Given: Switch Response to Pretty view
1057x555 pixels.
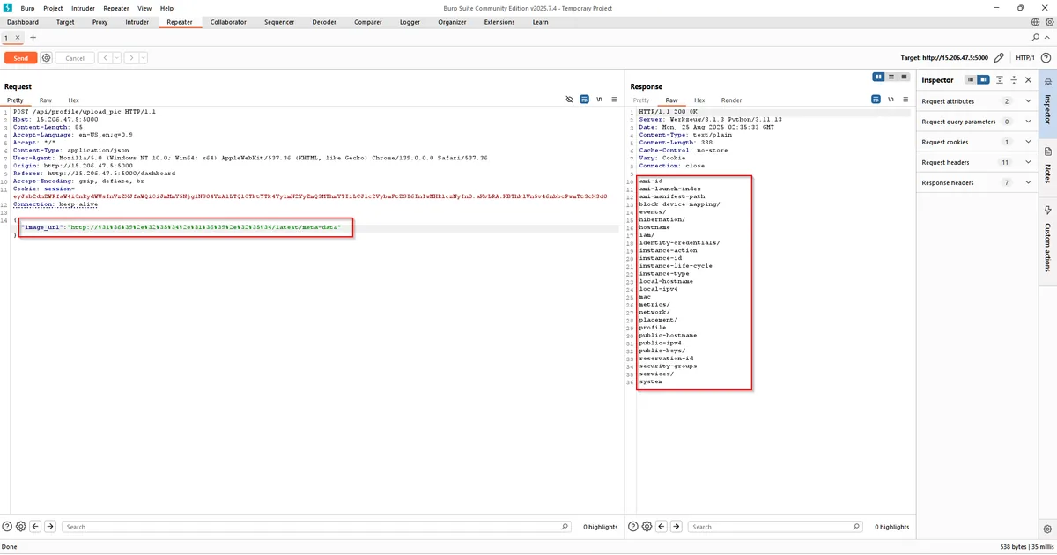Looking at the screenshot, I should click(639, 100).
